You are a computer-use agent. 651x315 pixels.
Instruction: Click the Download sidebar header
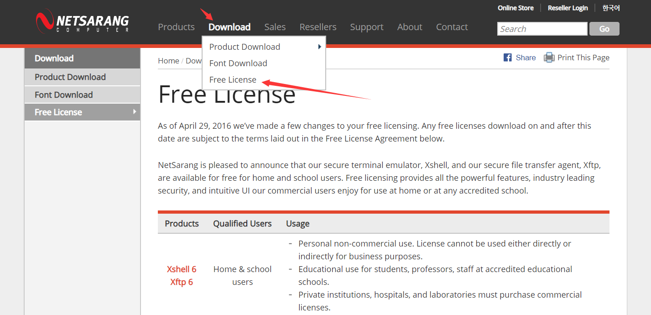[x=82, y=58]
